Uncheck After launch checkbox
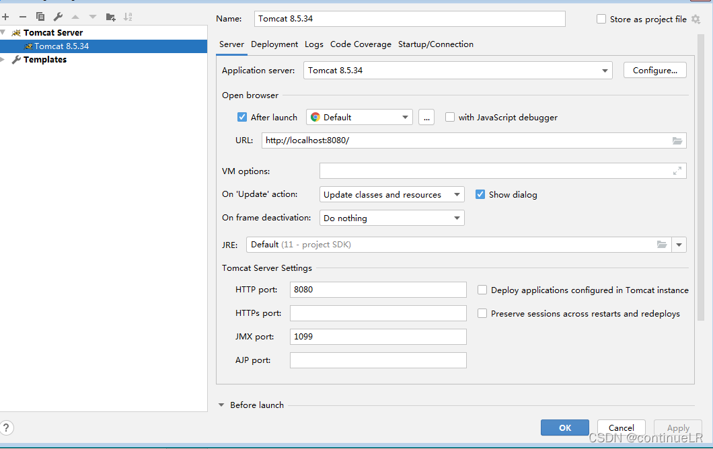Viewport: 713px width, 449px height. [x=242, y=117]
